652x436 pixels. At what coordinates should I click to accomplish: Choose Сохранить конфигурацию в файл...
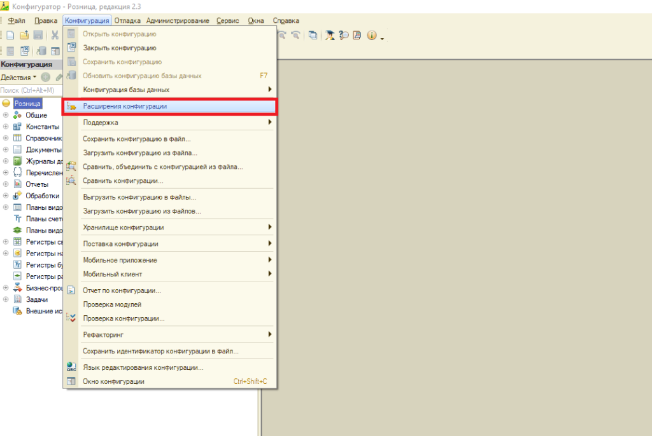pos(137,139)
